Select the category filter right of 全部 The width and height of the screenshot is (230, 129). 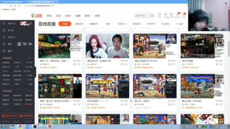point(79,24)
